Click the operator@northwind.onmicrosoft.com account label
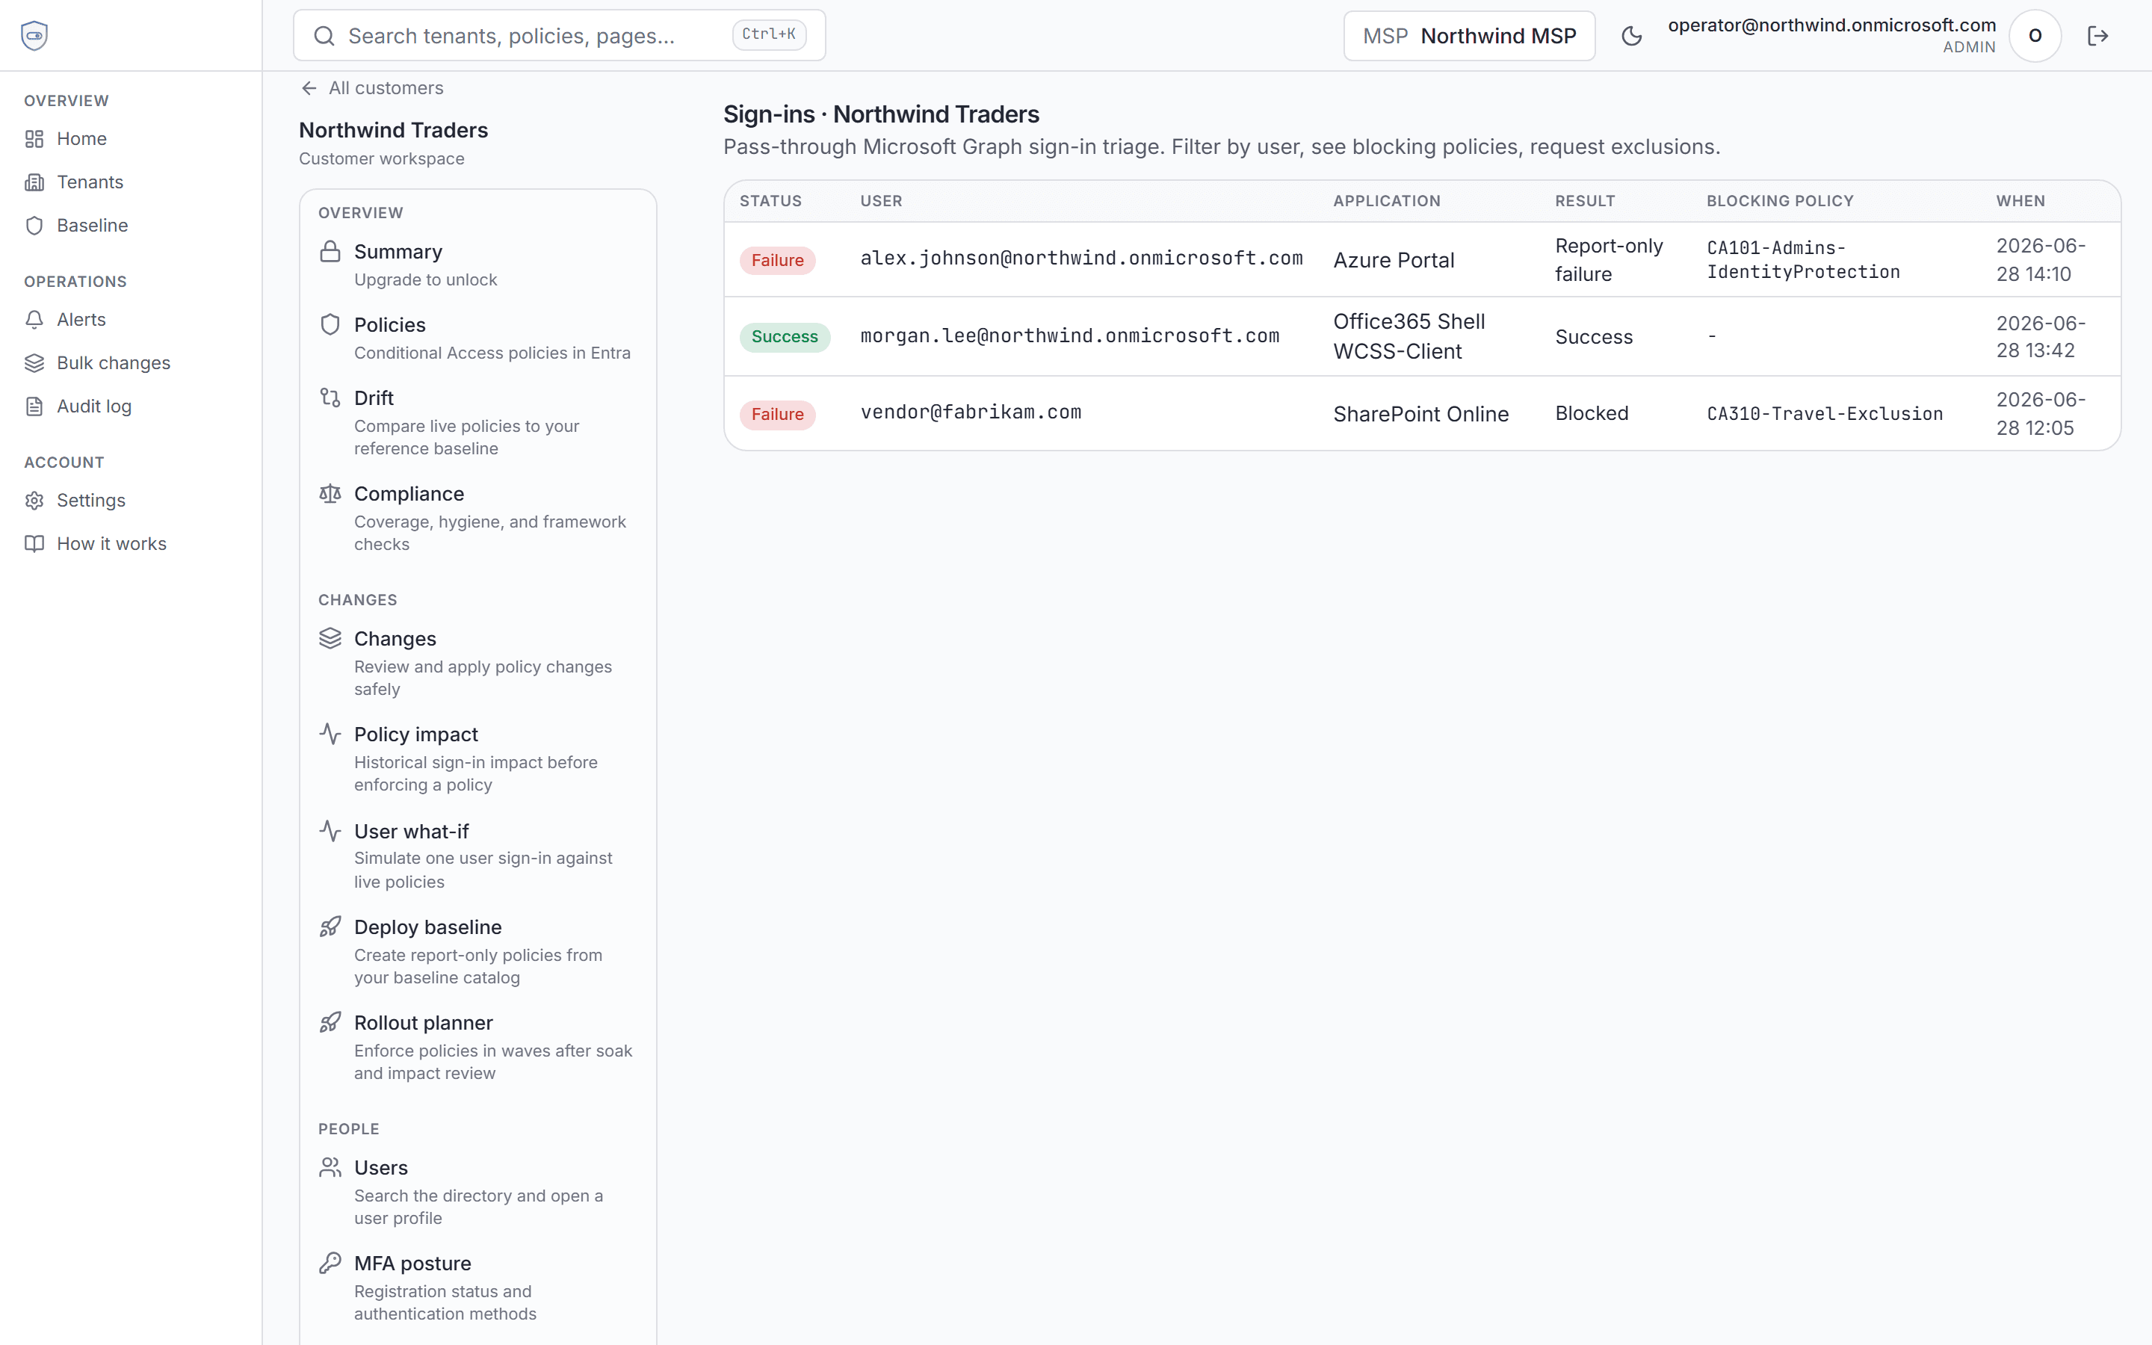Viewport: 2152px width, 1345px height. (x=1831, y=25)
